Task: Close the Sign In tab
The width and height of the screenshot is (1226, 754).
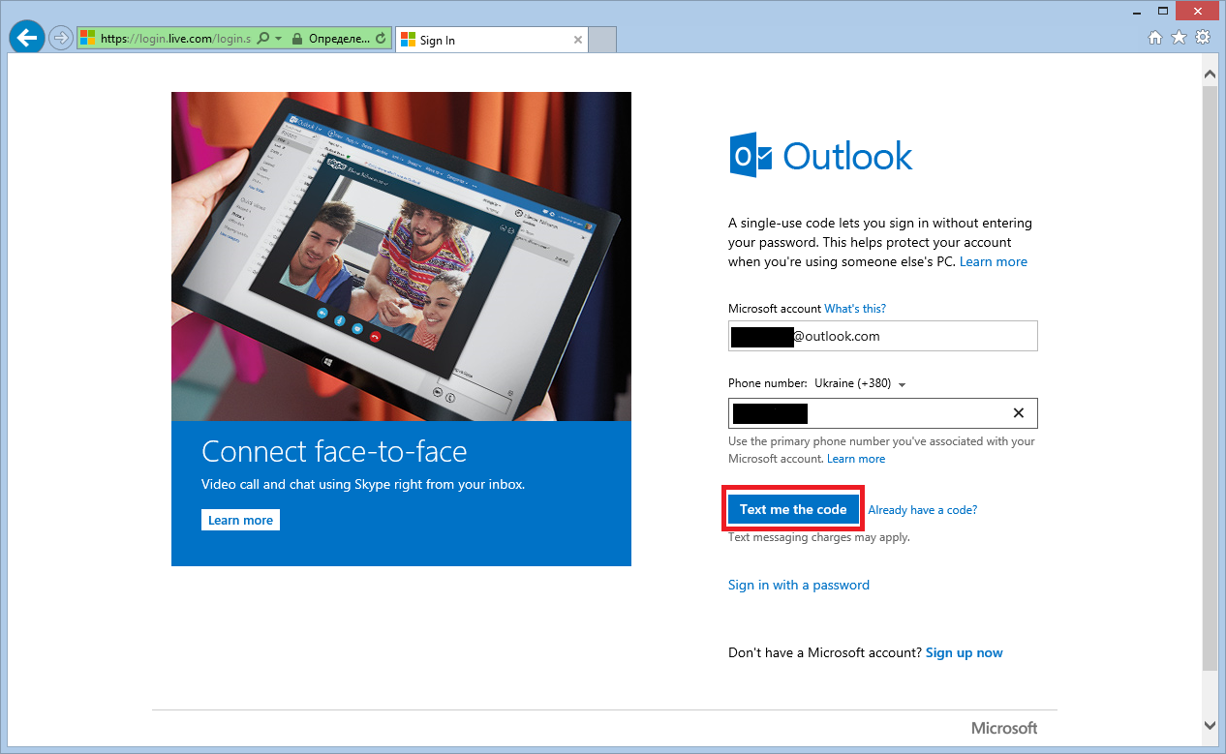Action: coord(578,40)
